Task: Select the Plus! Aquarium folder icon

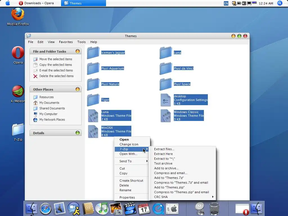Action: pyautogui.click(x=93, y=69)
